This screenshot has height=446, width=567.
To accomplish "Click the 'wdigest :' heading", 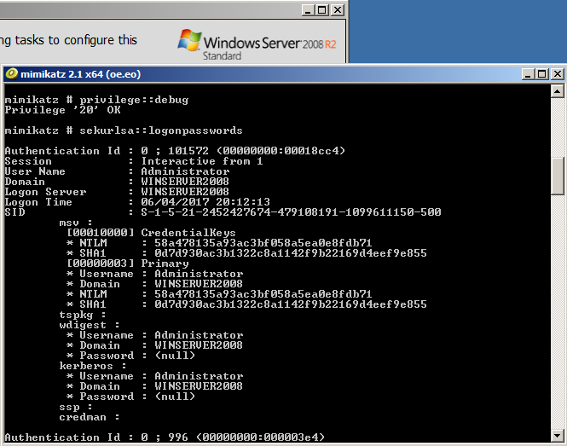I will [90, 325].
